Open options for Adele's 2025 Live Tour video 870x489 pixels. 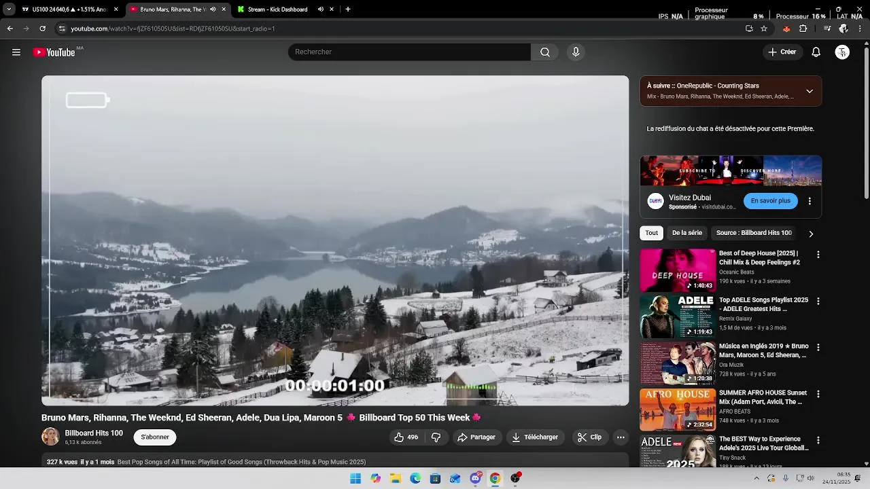coord(818,440)
